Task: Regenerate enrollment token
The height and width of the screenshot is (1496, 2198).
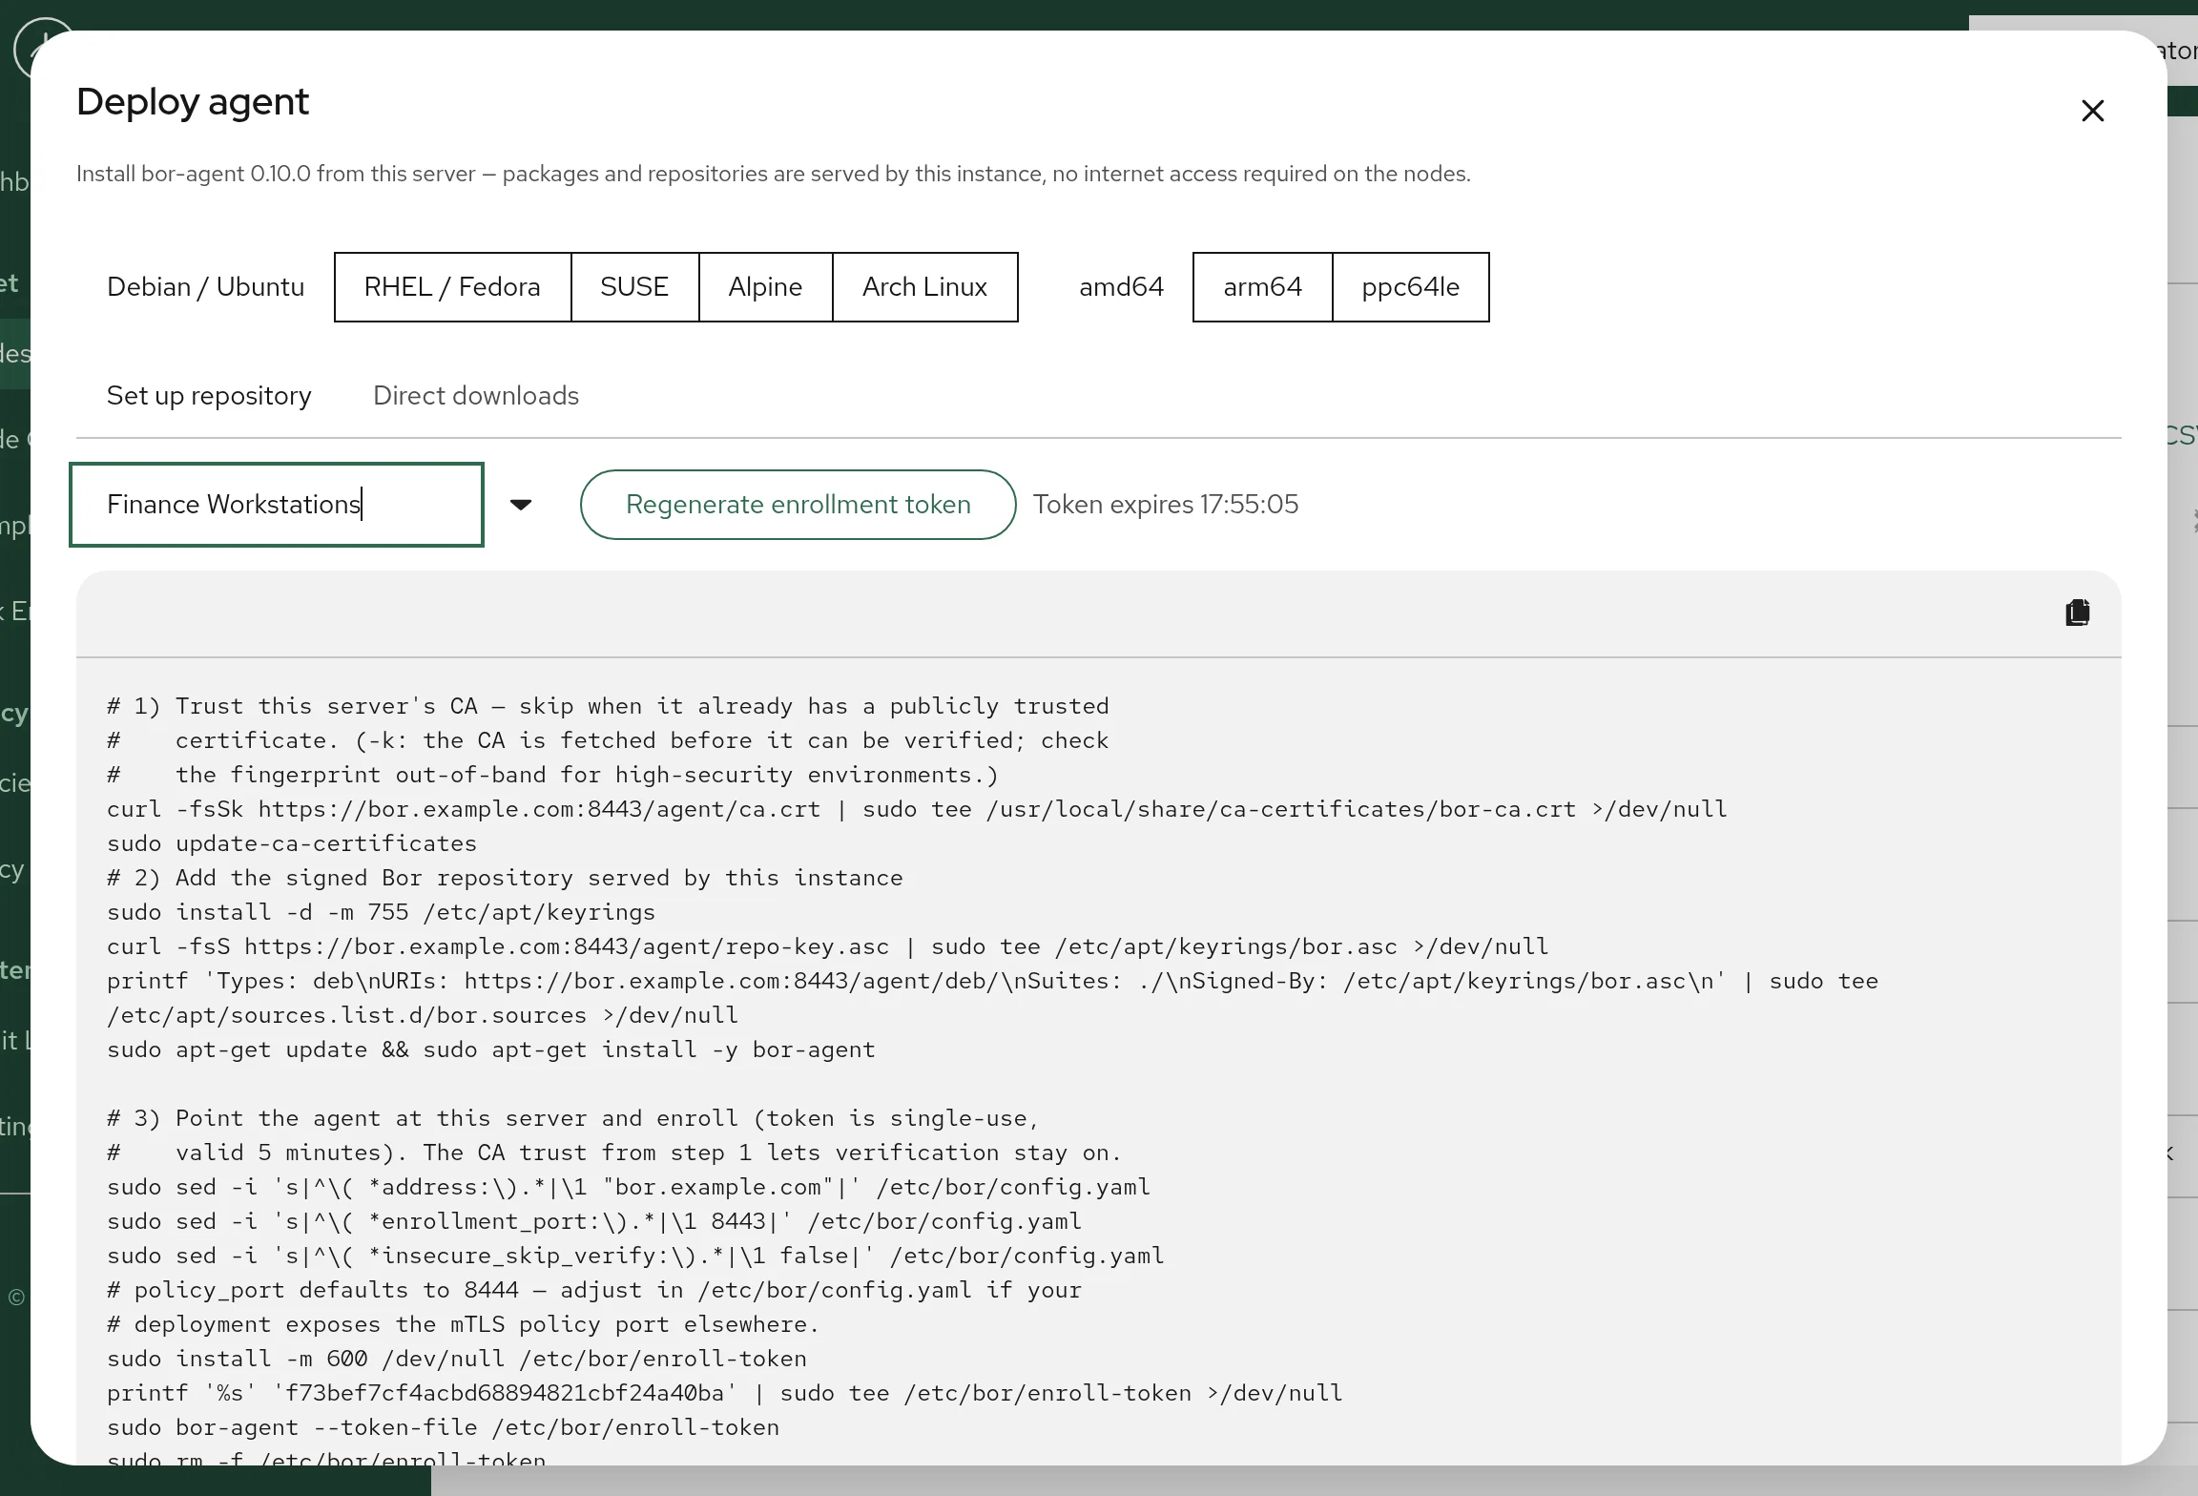Action: coord(798,505)
